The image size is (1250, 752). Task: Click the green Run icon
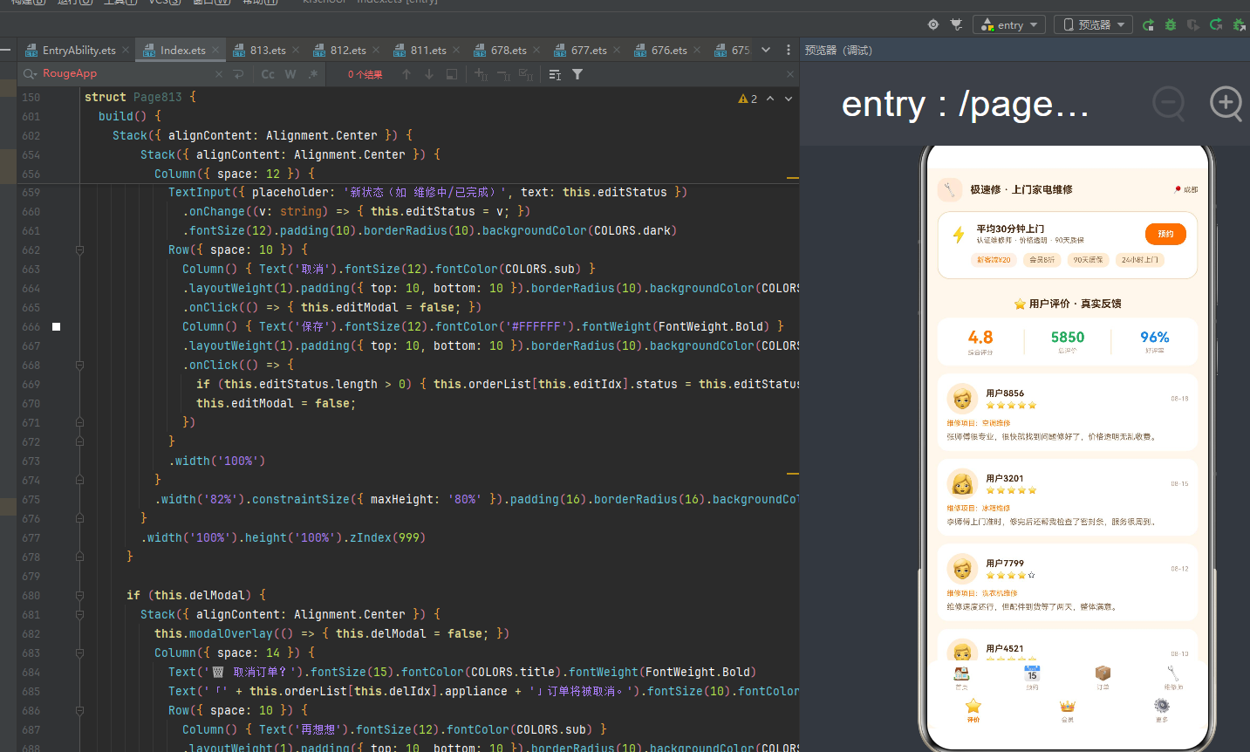[x=1148, y=24]
